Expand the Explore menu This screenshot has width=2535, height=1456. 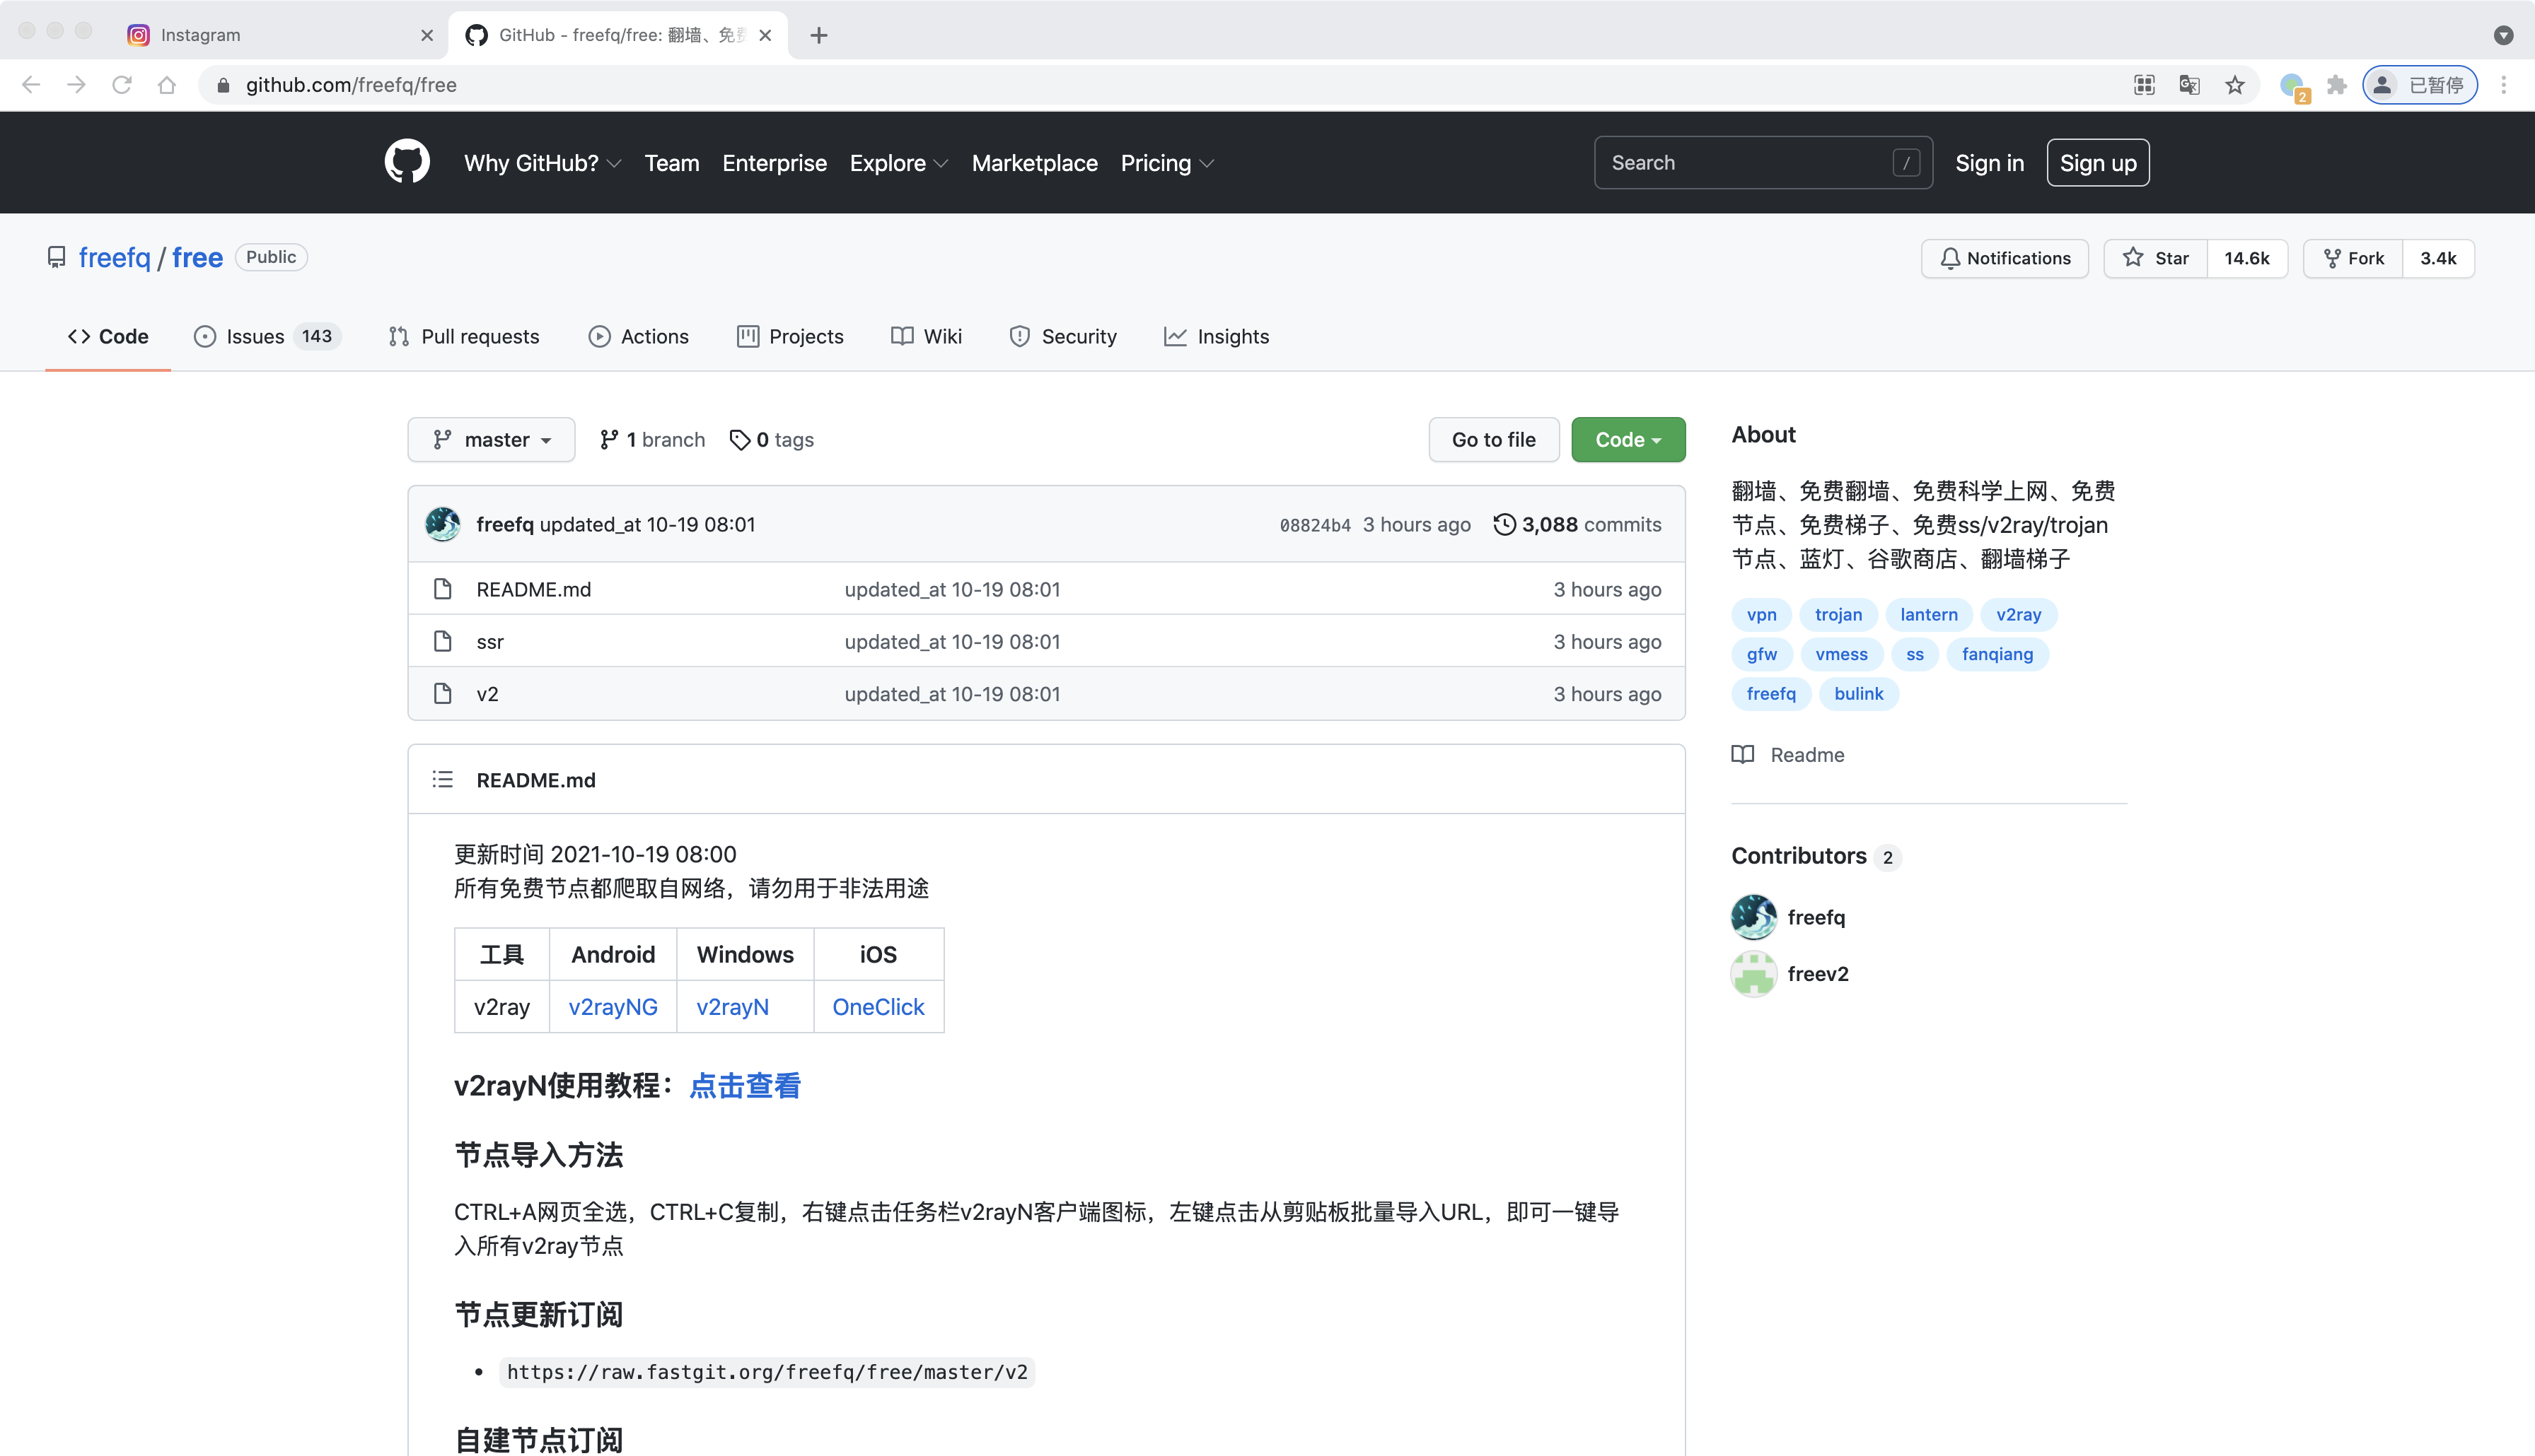click(x=898, y=163)
